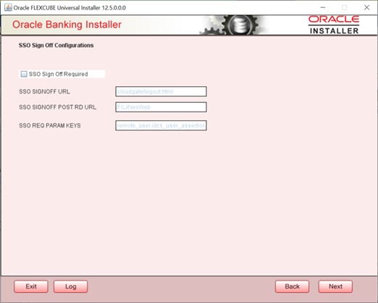The width and height of the screenshot is (378, 303).
Task: Click the SSO Sign Off Configurations heading
Action: click(56, 46)
